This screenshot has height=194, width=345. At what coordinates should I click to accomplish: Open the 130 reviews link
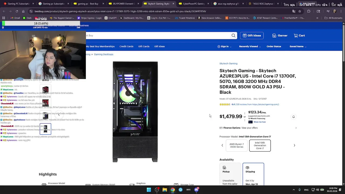[x=257, y=105]
